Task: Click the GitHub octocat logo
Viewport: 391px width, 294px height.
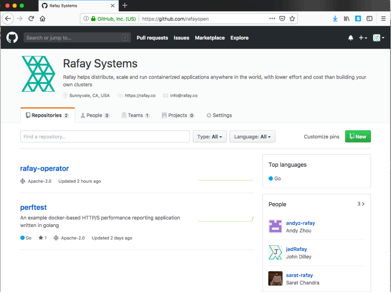Action: tap(12, 37)
